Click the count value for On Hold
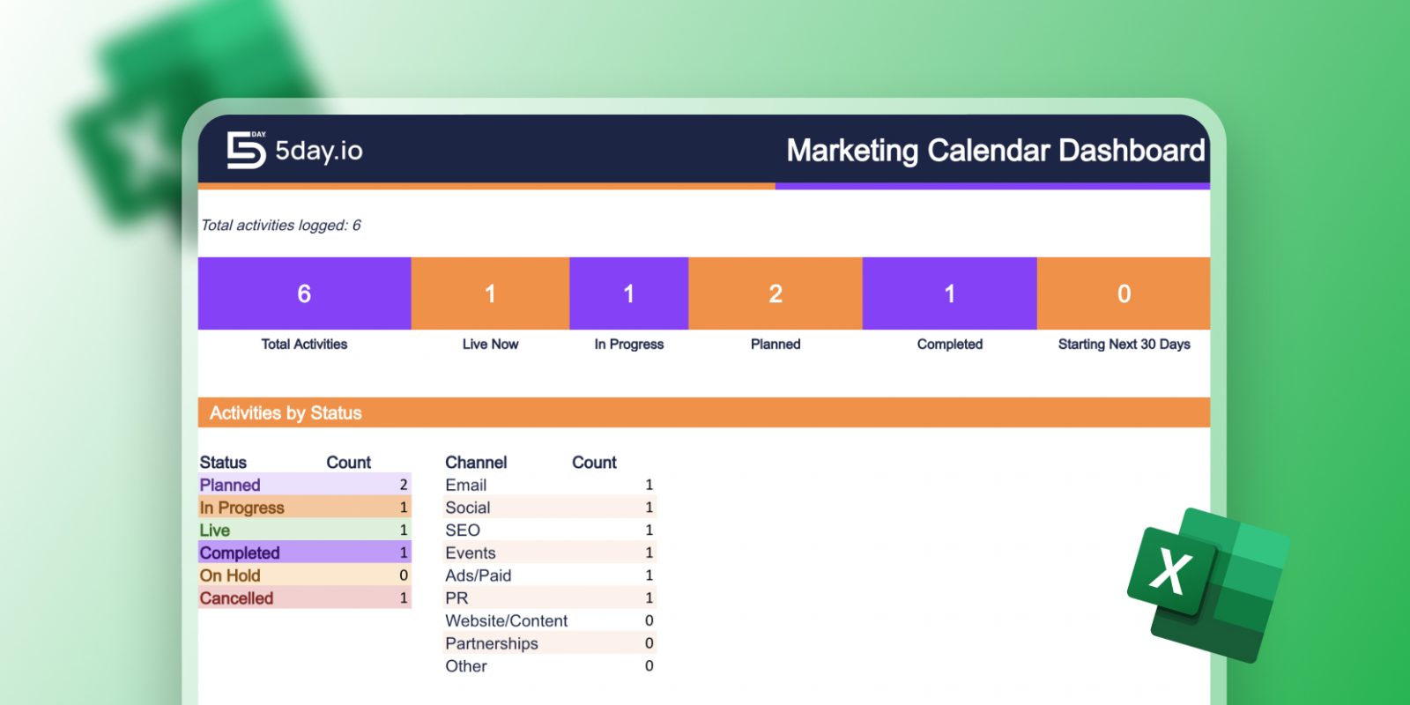Viewport: 1410px width, 705px height. (404, 576)
